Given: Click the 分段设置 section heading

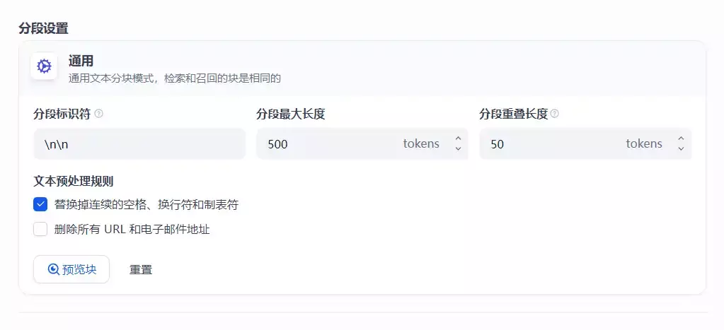Looking at the screenshot, I should tap(43, 29).
